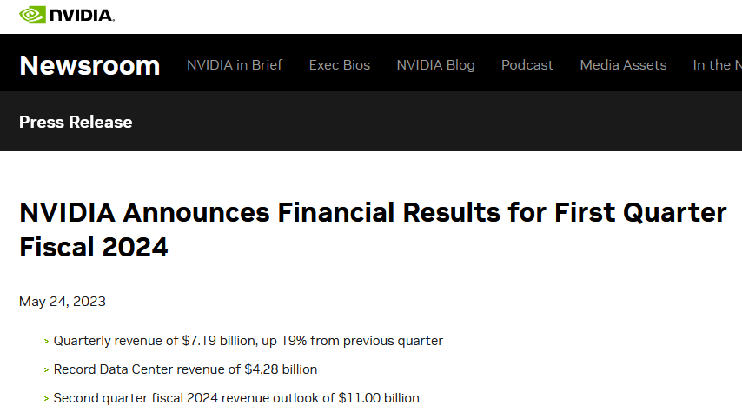Click the arrow bullet beside Record Data Center

point(46,370)
